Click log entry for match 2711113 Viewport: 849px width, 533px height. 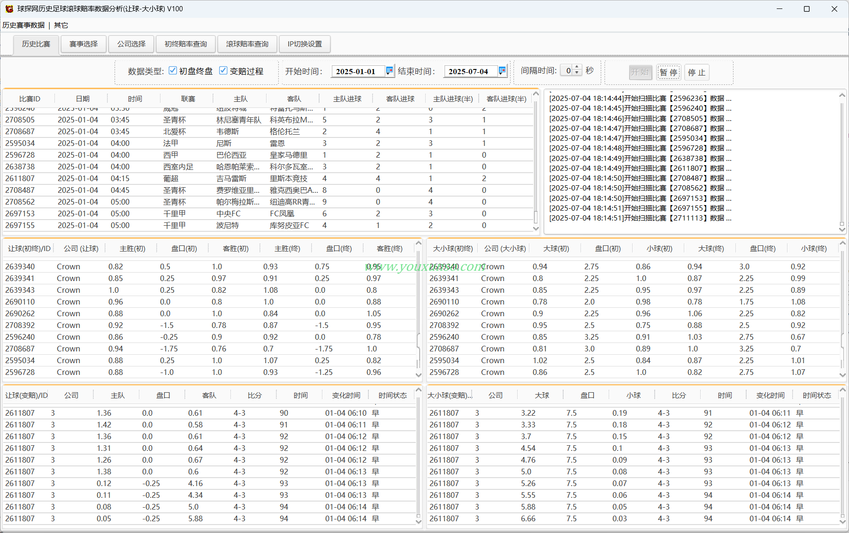(x=641, y=218)
